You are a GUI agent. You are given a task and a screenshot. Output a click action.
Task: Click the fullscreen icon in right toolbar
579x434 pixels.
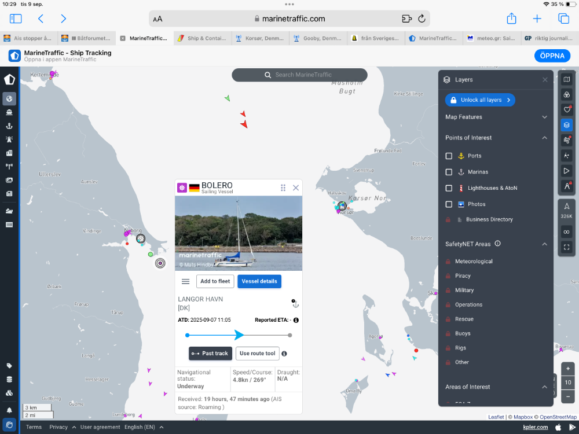coord(566,247)
